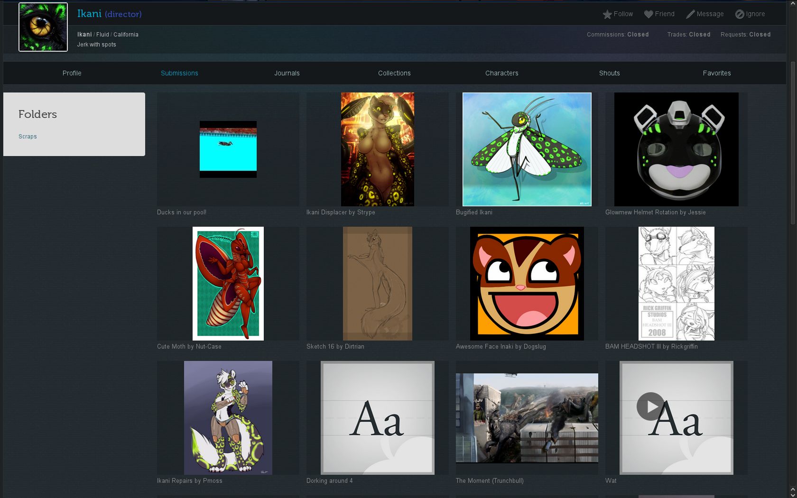Open the Characters tab

click(x=502, y=73)
